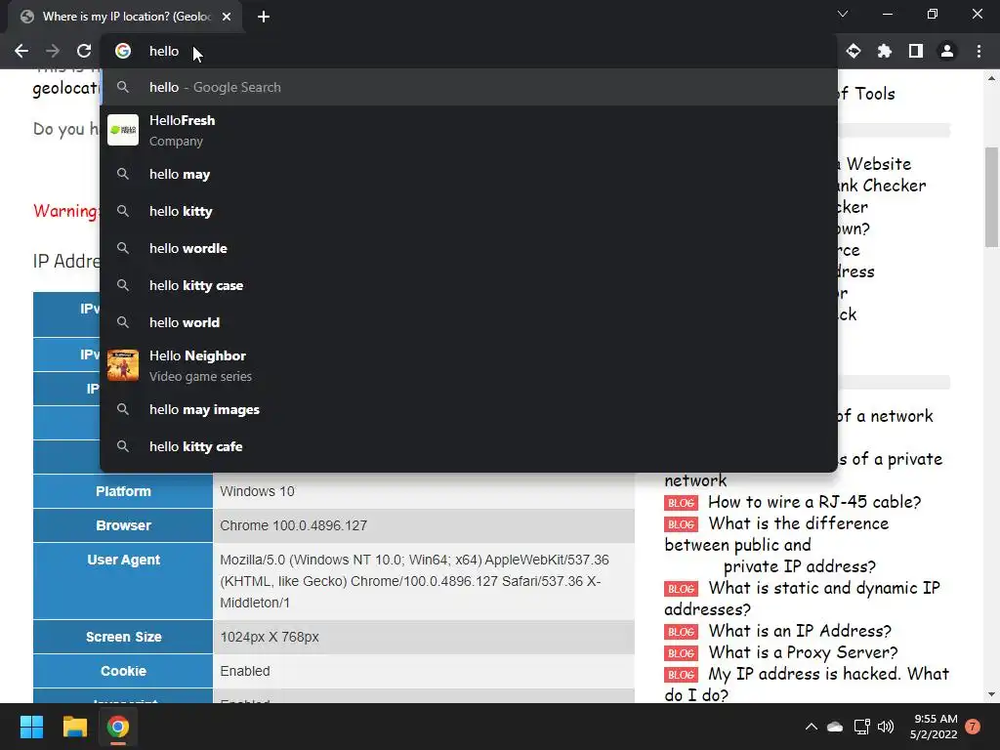The height and width of the screenshot is (750, 1000).
Task: Select the 'hello kitty cafe' suggestion
Action: tap(469, 446)
